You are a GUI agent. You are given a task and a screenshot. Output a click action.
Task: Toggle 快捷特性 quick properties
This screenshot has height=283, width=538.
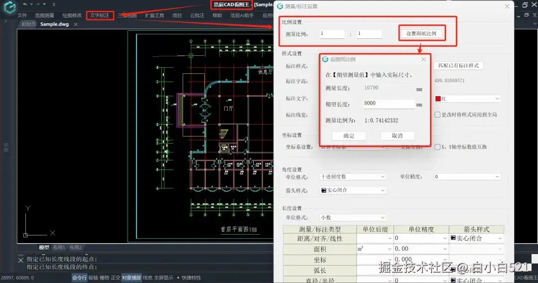click(x=191, y=278)
